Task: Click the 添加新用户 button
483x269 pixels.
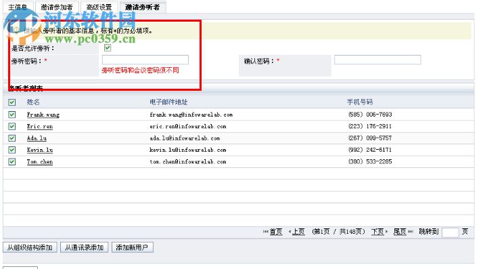Action: click(x=132, y=247)
